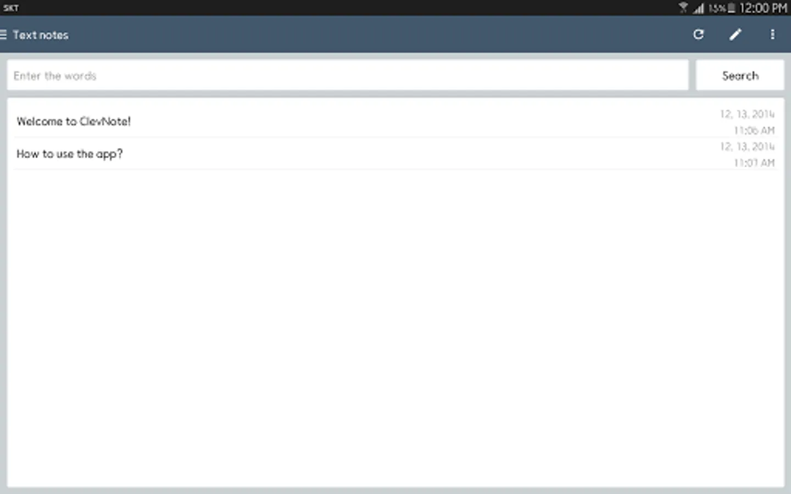The height and width of the screenshot is (494, 791).
Task: Tap the Wi-Fi status bar icon
Action: [683, 8]
